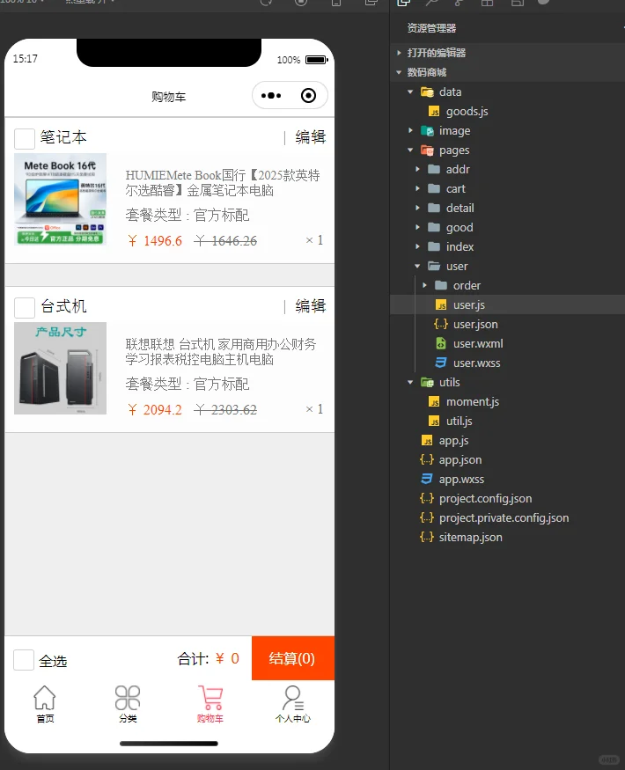This screenshot has width=625, height=770.
Task: Click the goods.js JS file icon
Action: [434, 112]
